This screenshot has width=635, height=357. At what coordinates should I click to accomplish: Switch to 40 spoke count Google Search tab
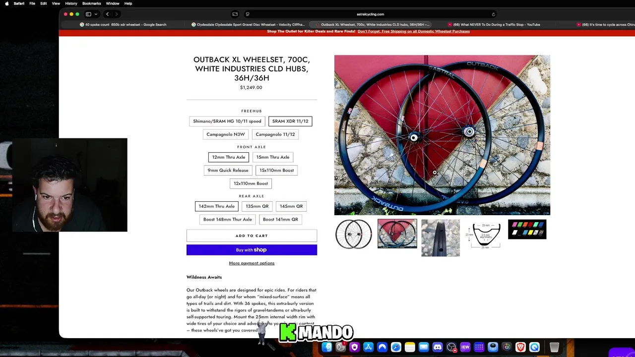[x=123, y=24]
